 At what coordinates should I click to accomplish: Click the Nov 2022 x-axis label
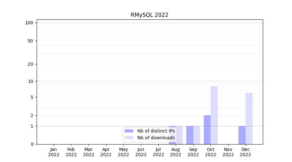228,152
